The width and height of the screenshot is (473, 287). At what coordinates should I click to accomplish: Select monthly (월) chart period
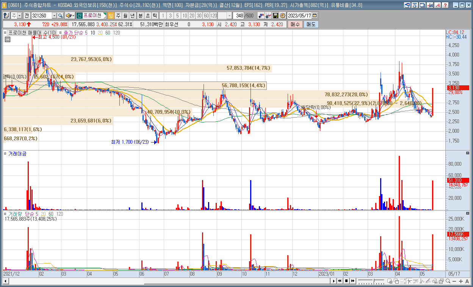pyautogui.click(x=125, y=16)
